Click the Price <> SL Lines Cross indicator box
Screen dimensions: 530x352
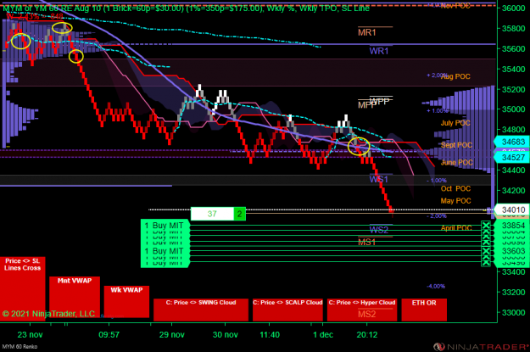(x=22, y=288)
